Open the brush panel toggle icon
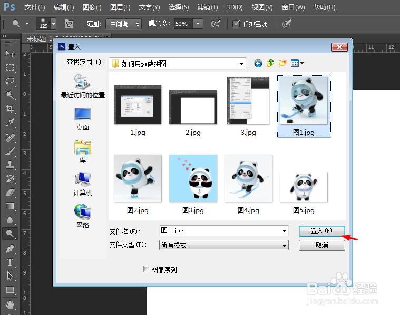The height and width of the screenshot is (315, 400). [69, 24]
